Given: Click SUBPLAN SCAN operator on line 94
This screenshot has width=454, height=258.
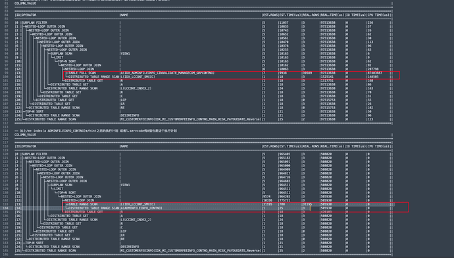Looking at the screenshot, I should [61, 53].
